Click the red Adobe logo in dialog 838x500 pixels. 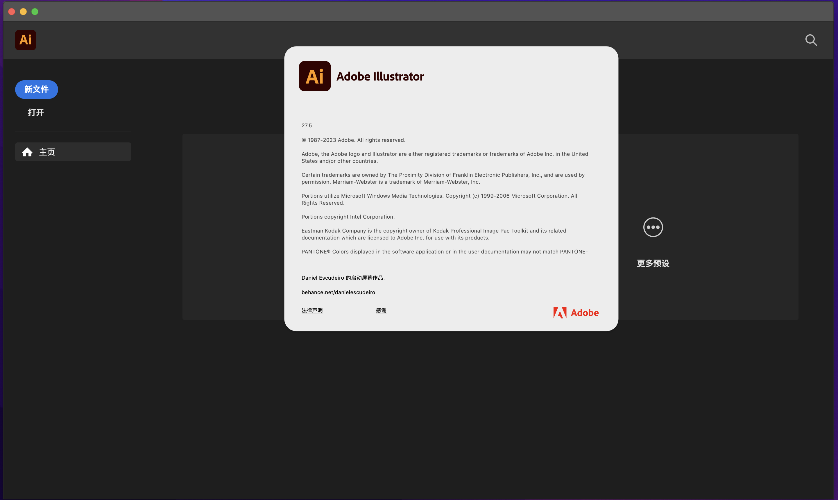(x=576, y=313)
